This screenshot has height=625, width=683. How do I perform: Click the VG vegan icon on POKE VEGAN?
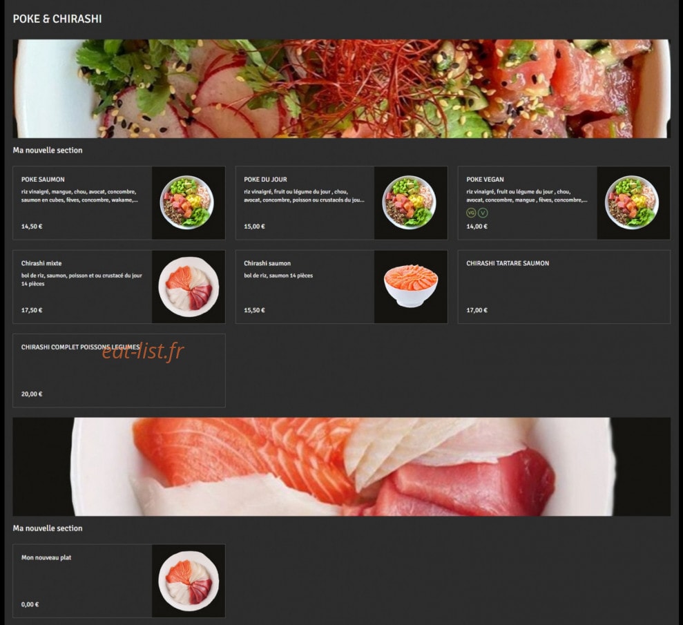(471, 213)
